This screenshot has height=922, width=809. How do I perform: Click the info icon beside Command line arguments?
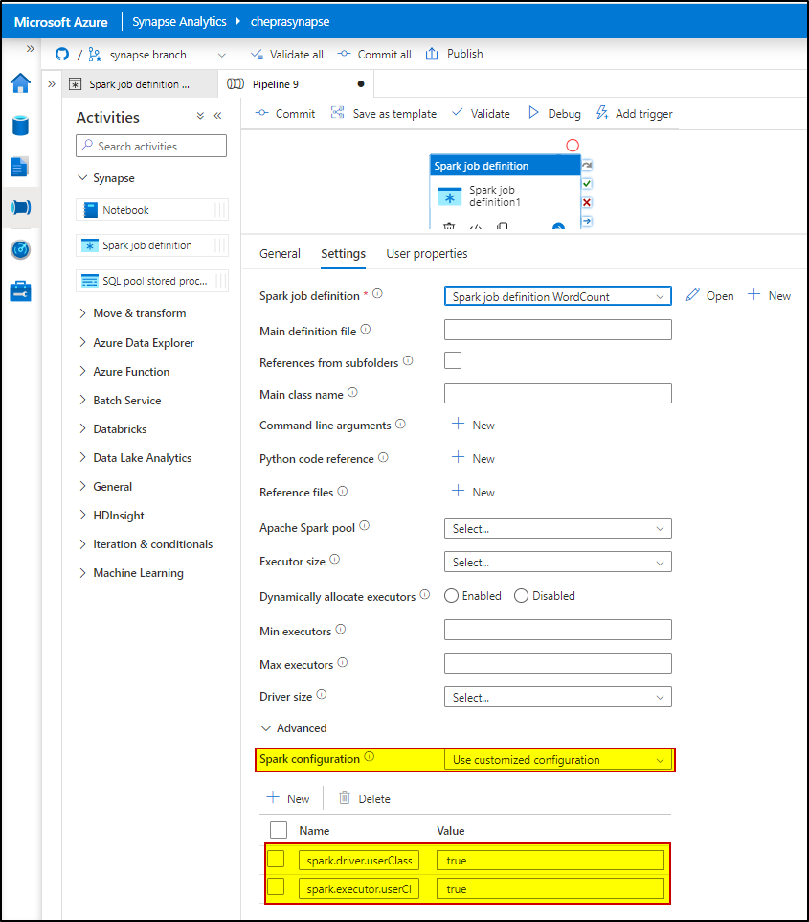(x=400, y=424)
